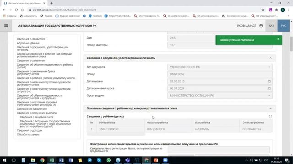Open Сведения о ребёнке (детях) услугополучателя link
The height and width of the screenshot is (164, 293).
46,78
